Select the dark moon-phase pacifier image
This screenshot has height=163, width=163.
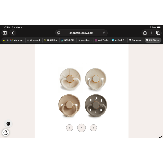point(96,106)
